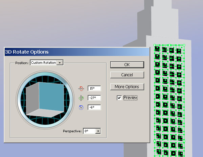
Task: Open the Position dropdown arrow
Action: coord(60,63)
